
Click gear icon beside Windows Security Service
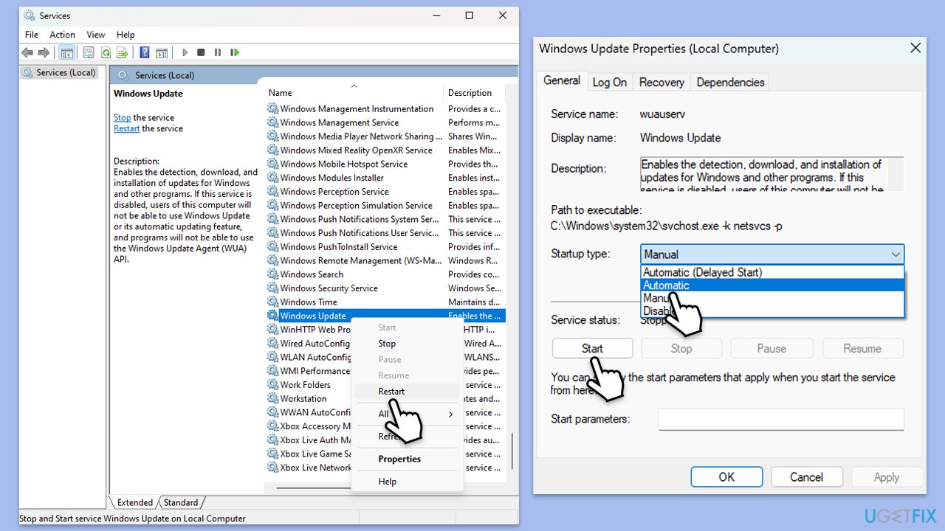(x=273, y=288)
